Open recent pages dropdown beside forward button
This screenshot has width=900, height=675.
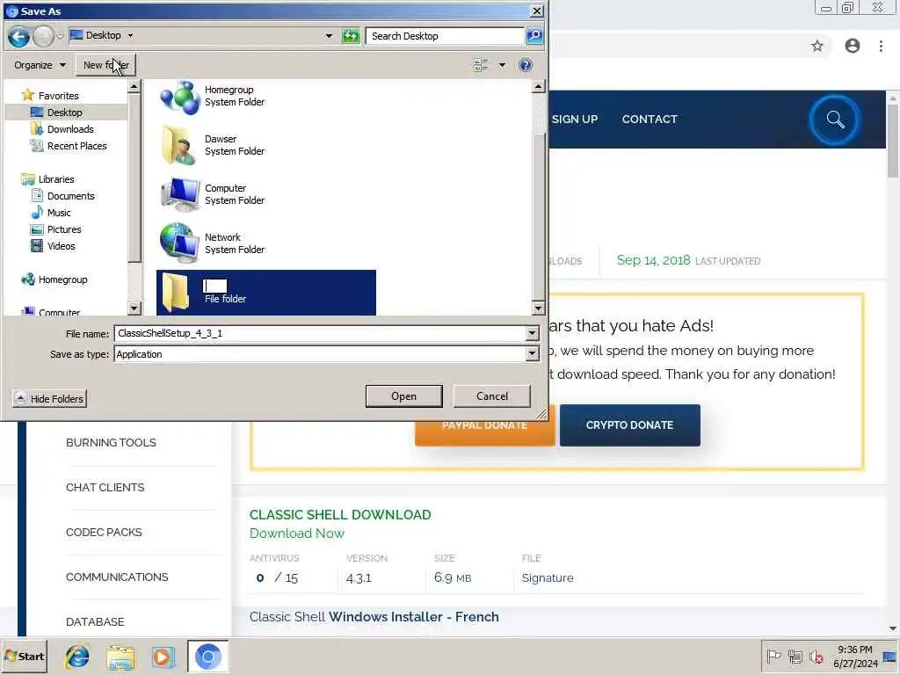pos(60,37)
